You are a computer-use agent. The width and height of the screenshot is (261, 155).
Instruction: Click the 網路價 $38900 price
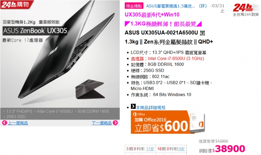[222, 149]
